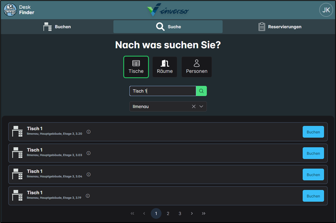
Task: Select the Räume search category
Action: coord(165,67)
